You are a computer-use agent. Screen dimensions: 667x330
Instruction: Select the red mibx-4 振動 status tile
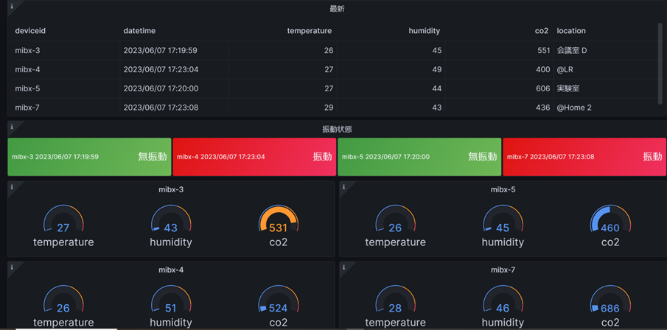[254, 156]
